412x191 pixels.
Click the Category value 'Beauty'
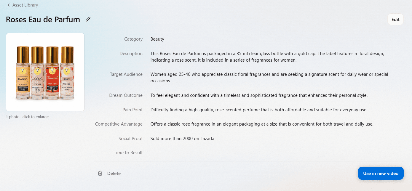pos(157,39)
